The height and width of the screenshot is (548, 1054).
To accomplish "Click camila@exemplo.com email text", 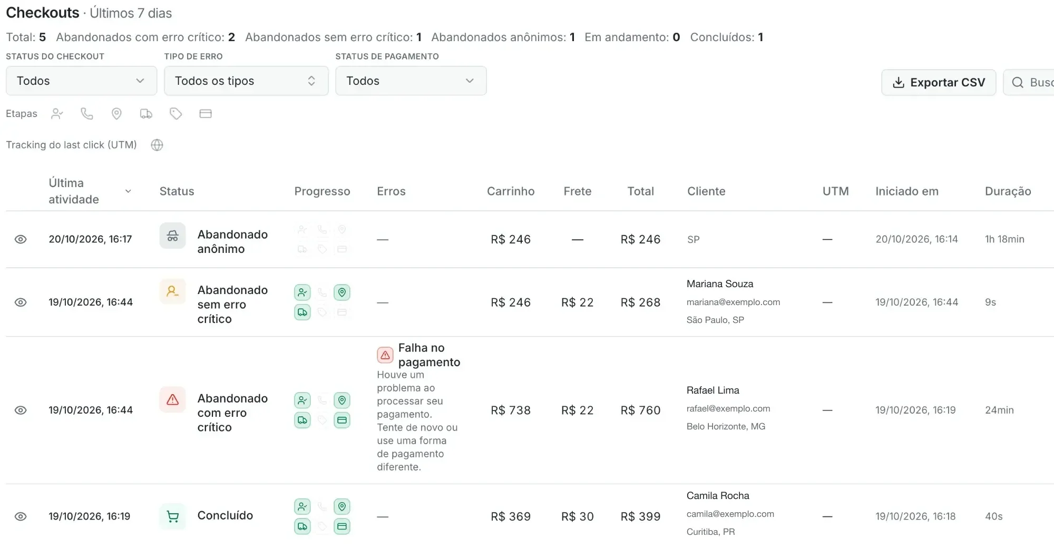I will point(730,514).
